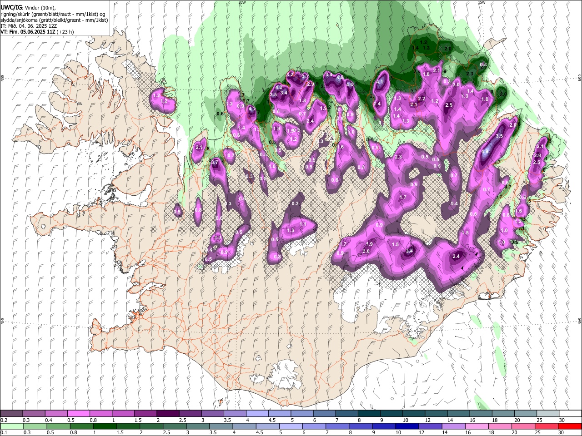
Task: Click the '4.9' precipitation value on the map
Action: click(x=485, y=152)
